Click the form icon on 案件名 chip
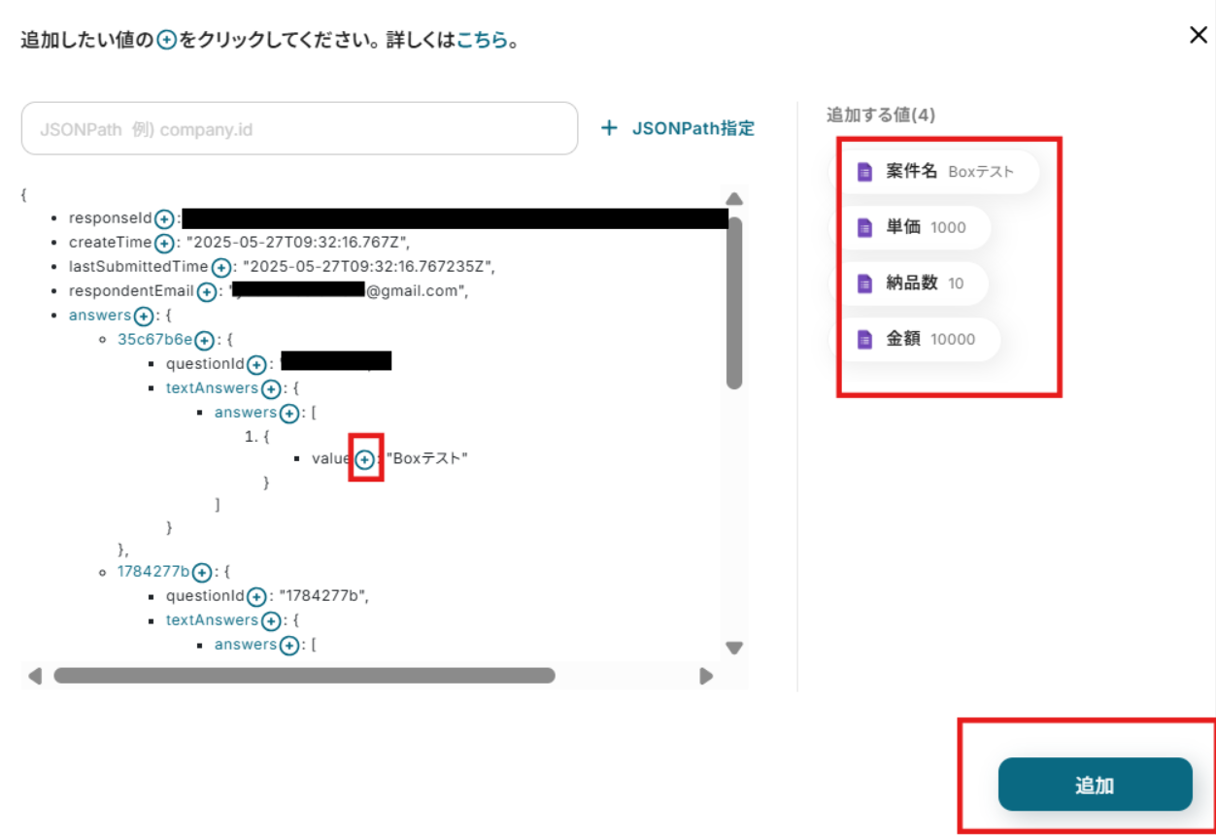This screenshot has width=1216, height=835. [x=864, y=172]
